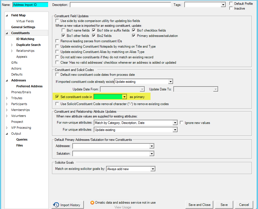Uncheck the Bio1 checkbox fields option
Image resolution: width=258 pixels, height=209 pixels.
click(x=134, y=30)
